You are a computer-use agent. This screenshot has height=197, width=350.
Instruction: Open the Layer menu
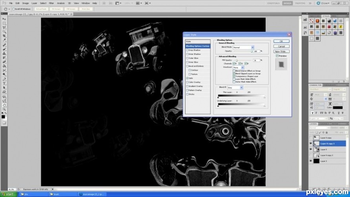click(x=34, y=4)
